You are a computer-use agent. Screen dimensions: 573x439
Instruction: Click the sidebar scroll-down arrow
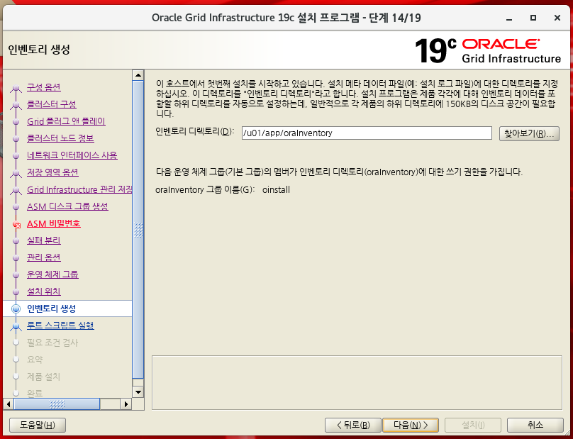(138, 393)
